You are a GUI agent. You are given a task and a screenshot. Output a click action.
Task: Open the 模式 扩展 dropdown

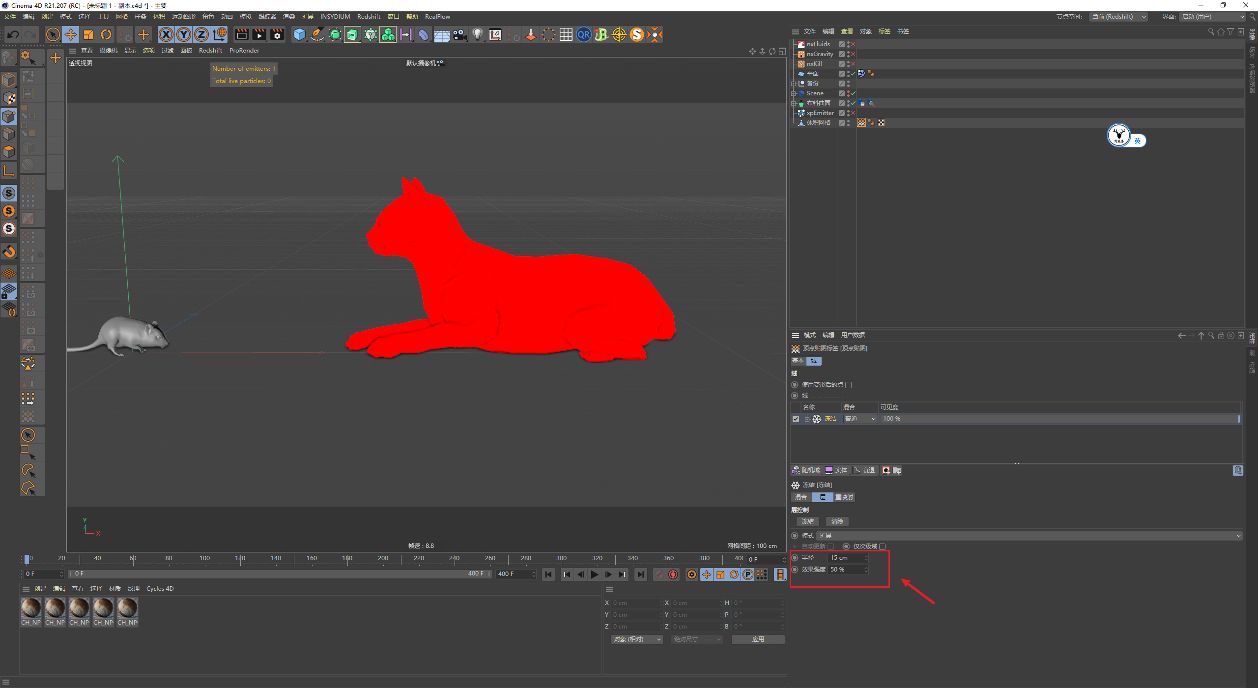coord(1029,536)
